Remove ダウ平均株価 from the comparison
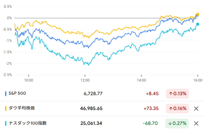Screen dimensions: 204x129 [196, 108]
